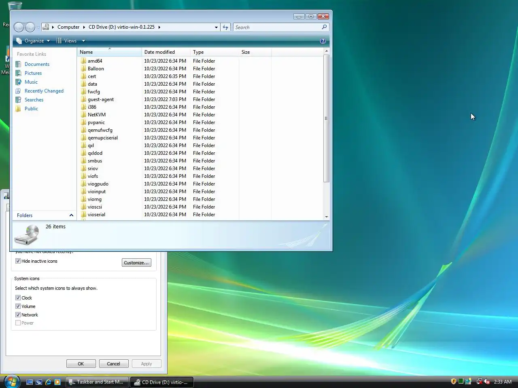Expand recent pages dropdown beside Forward button
Image resolution: width=518 pixels, height=388 pixels.
[x=38, y=27]
